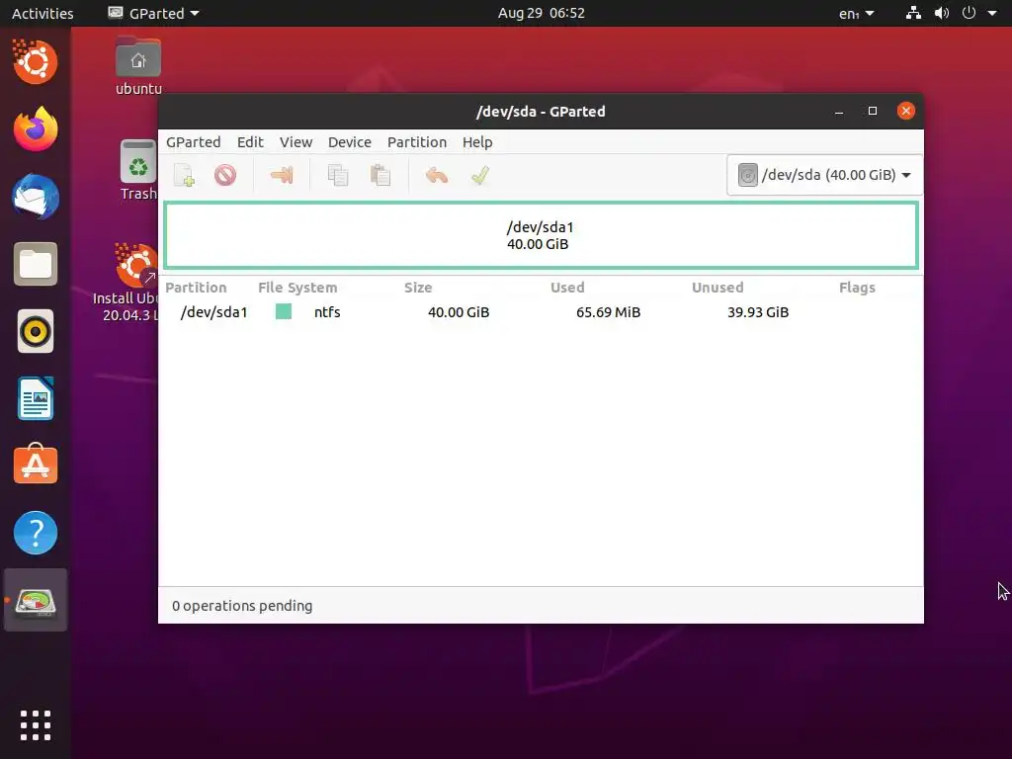Launch Firefox from the dock
1012x759 pixels.
point(36,129)
